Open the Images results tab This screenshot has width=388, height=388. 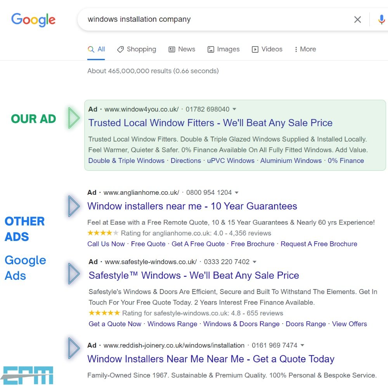pyautogui.click(x=223, y=49)
